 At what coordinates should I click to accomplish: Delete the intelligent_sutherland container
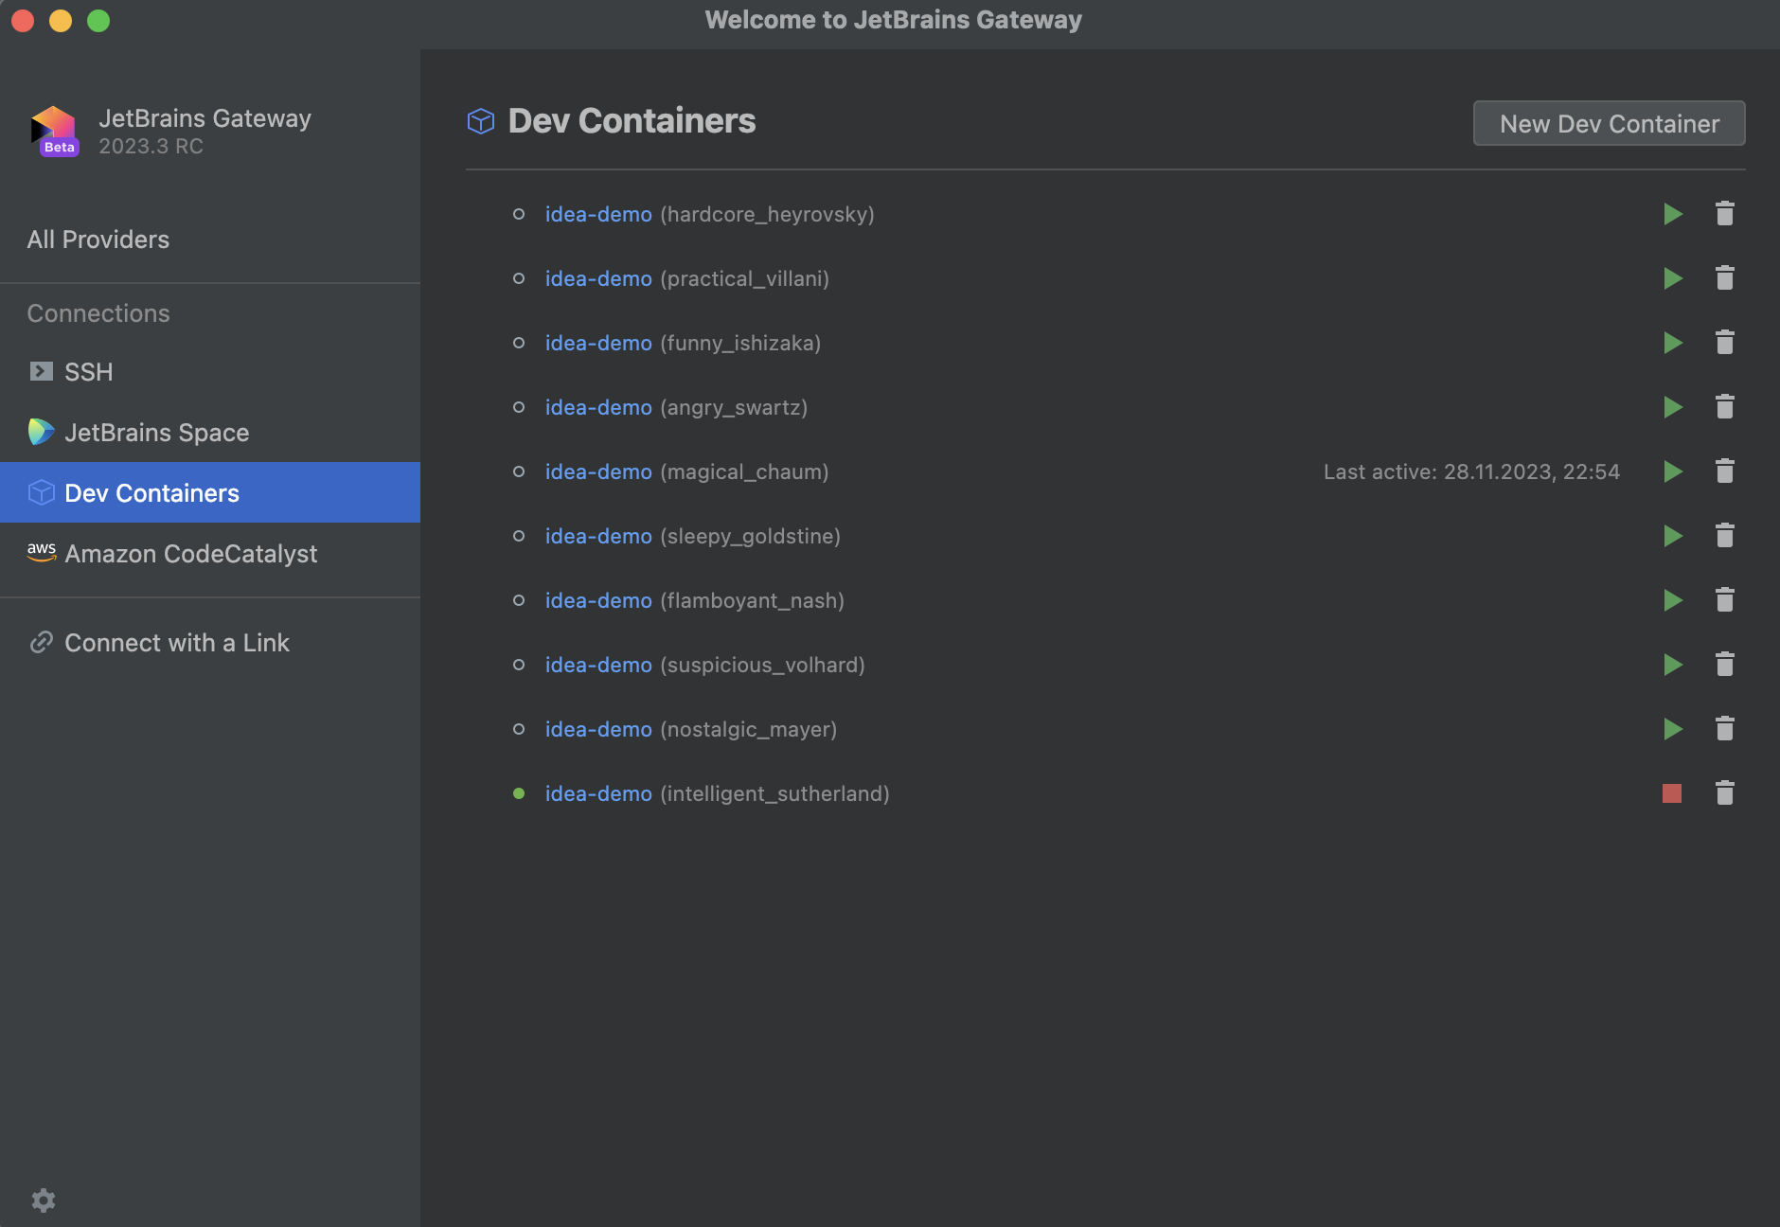pyautogui.click(x=1725, y=793)
